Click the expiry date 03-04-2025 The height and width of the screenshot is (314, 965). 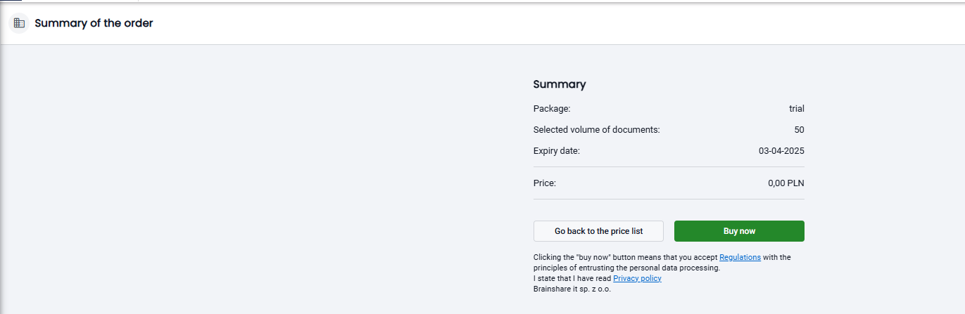coord(781,151)
